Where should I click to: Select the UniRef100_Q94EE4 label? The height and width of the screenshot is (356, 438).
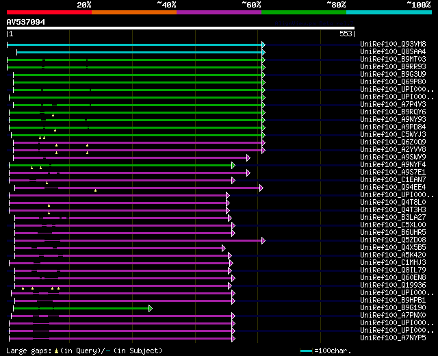pyautogui.click(x=393, y=187)
